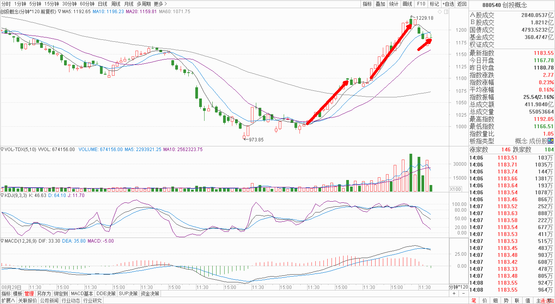Select the 细 tab in the right panel

pyautogui.click(x=496, y=301)
